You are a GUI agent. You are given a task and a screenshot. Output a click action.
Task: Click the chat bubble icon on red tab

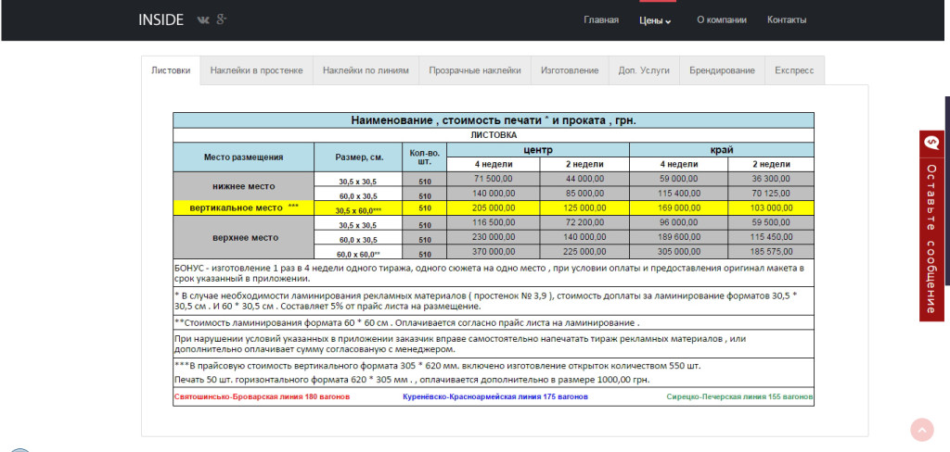[931, 144]
